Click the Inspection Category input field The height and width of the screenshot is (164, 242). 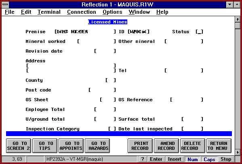[112, 129]
